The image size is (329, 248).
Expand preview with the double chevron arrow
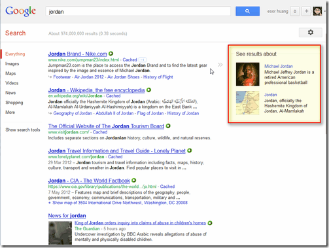point(220,65)
